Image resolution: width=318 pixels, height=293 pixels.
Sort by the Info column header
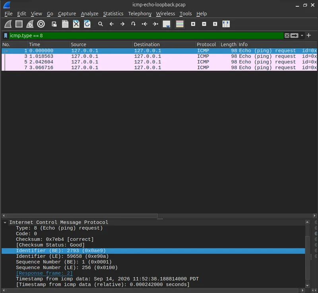coord(277,44)
